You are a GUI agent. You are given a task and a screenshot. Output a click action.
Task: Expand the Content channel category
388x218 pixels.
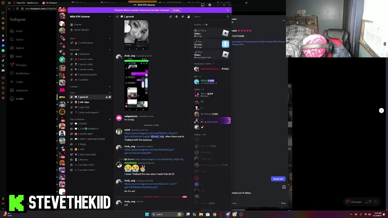[74, 87]
